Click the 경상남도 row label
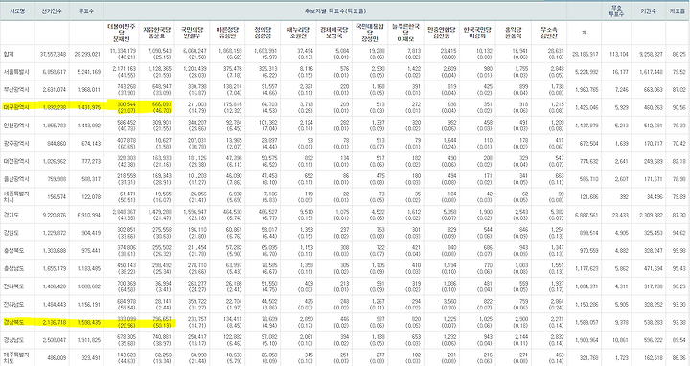This screenshot has width=690, height=366. pyautogui.click(x=13, y=340)
